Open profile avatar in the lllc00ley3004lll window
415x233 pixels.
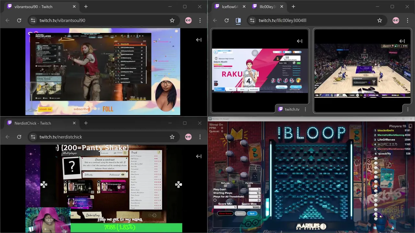click(x=396, y=20)
